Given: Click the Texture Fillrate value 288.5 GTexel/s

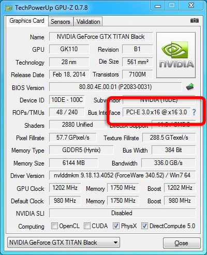Looking at the screenshot, I should point(169,138).
